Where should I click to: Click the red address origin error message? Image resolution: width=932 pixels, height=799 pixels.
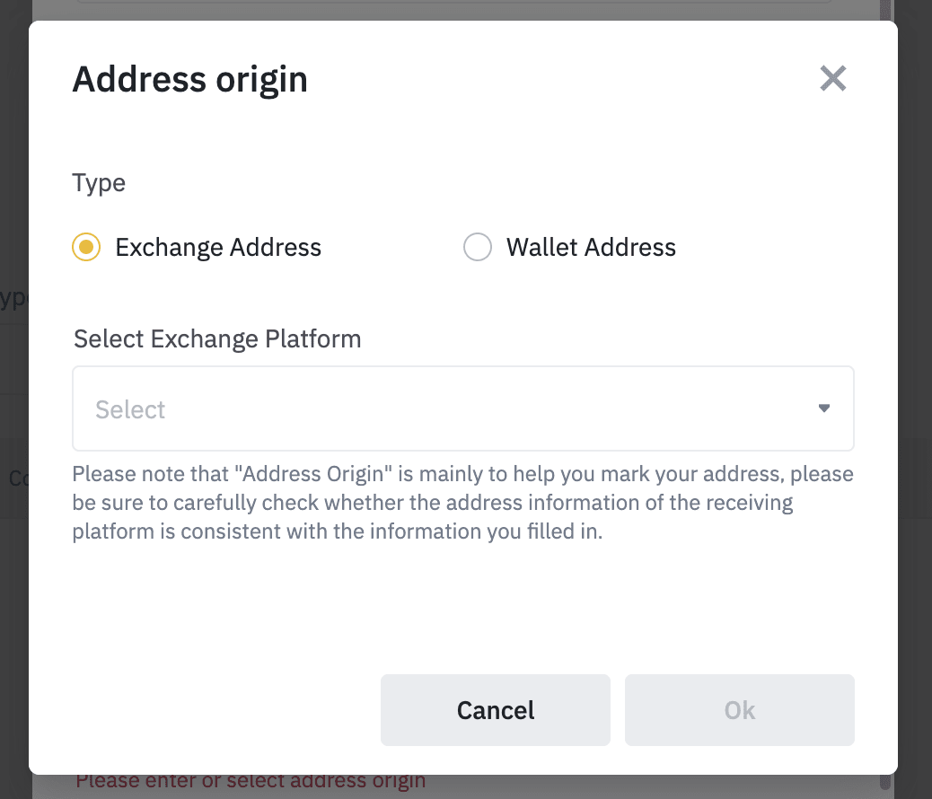[251, 782]
